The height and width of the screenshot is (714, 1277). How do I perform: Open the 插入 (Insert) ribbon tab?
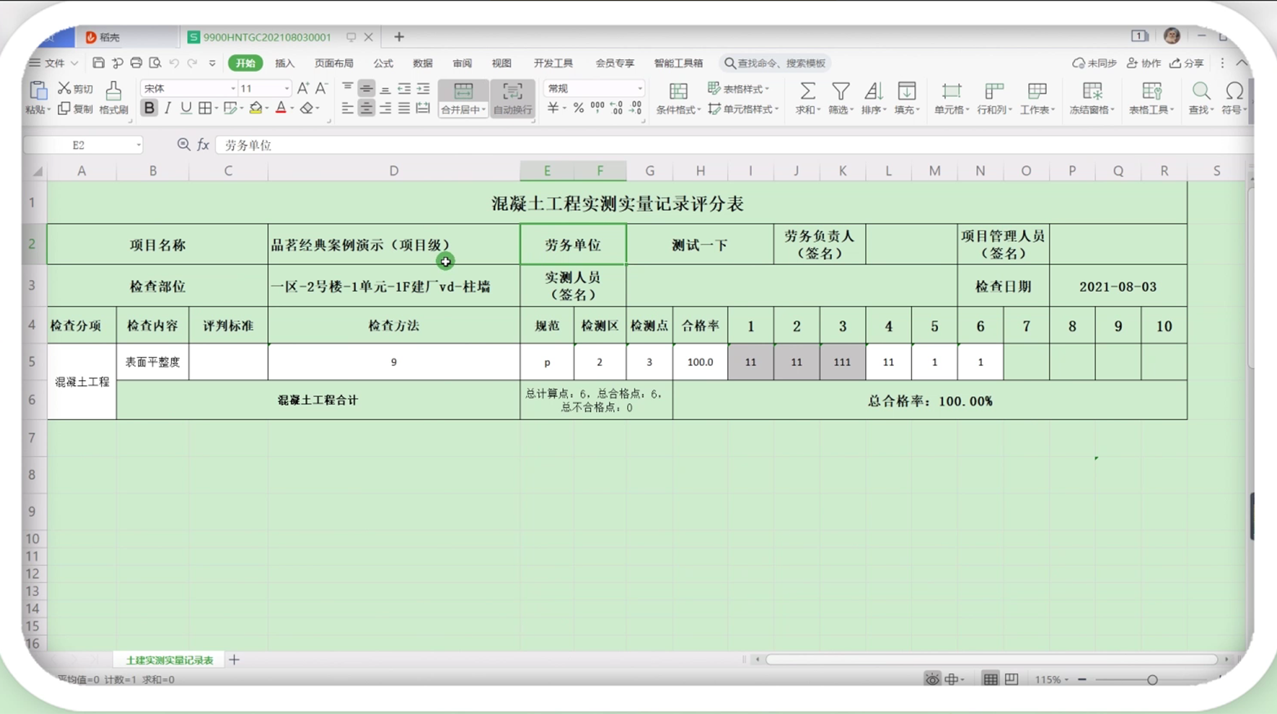pyautogui.click(x=285, y=63)
